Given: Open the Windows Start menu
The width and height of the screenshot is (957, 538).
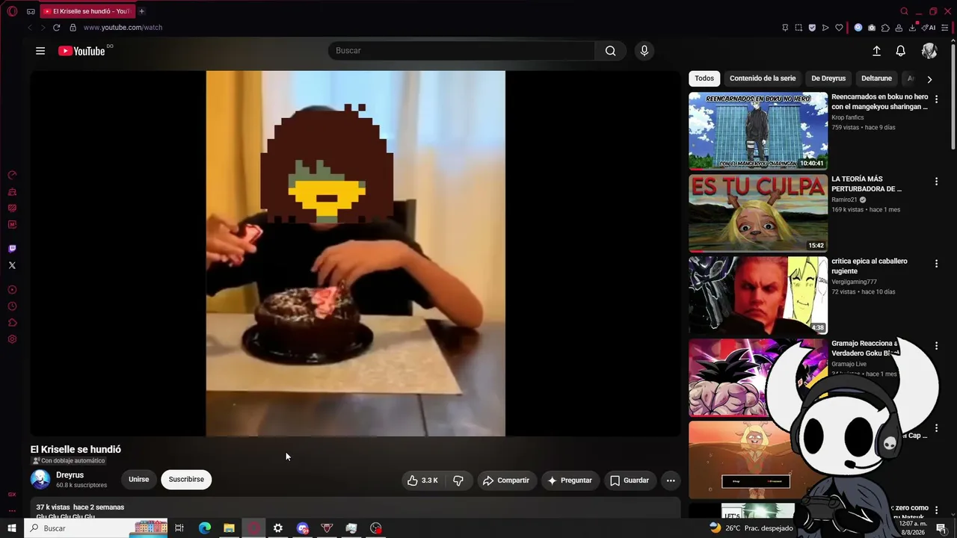Looking at the screenshot, I should click(x=12, y=528).
